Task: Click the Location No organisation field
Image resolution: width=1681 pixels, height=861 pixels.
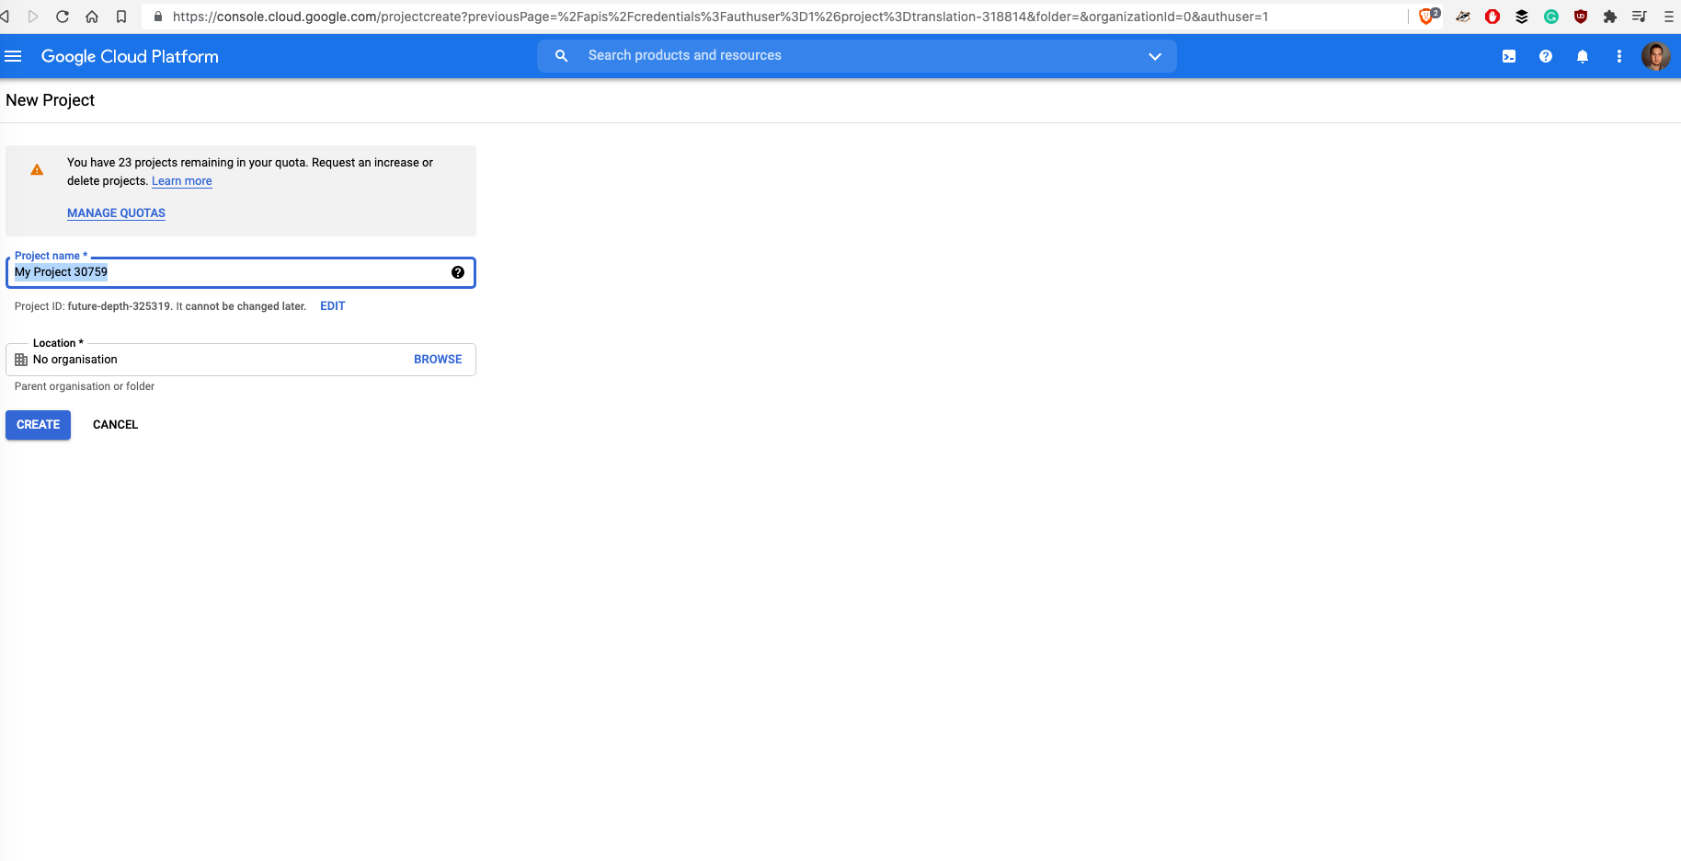Action: pos(241,360)
